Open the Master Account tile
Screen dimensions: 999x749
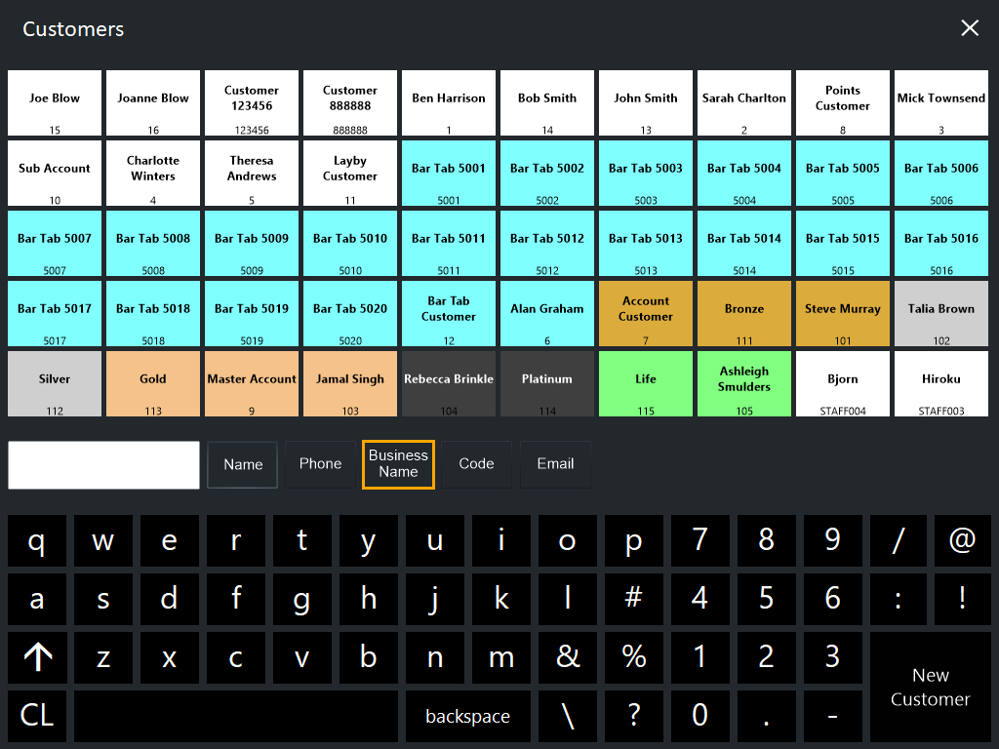[x=252, y=384]
